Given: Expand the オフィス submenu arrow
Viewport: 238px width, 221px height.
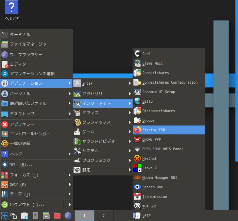Looking at the screenshot, I should [x=130, y=113].
